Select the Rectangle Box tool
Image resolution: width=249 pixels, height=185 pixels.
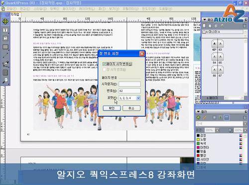click(5, 47)
